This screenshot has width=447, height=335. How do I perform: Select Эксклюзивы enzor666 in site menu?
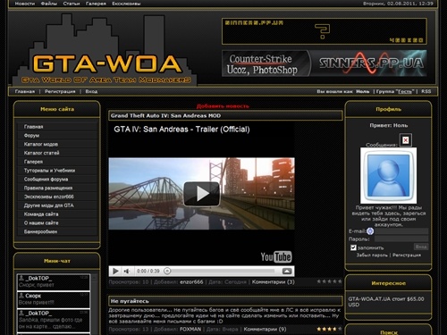click(x=49, y=197)
